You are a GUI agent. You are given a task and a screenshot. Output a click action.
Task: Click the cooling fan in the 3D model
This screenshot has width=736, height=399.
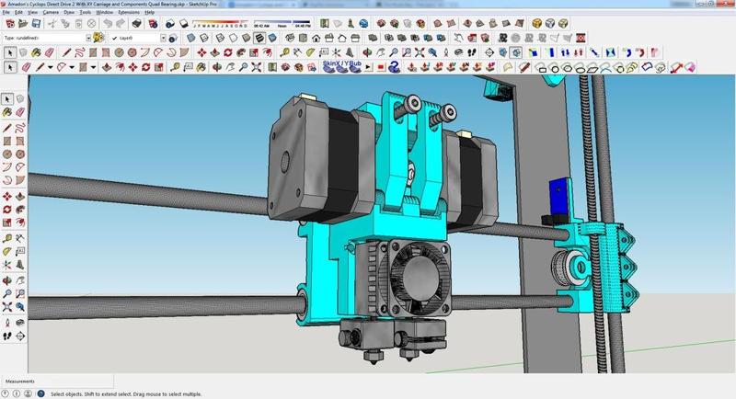coord(420,278)
